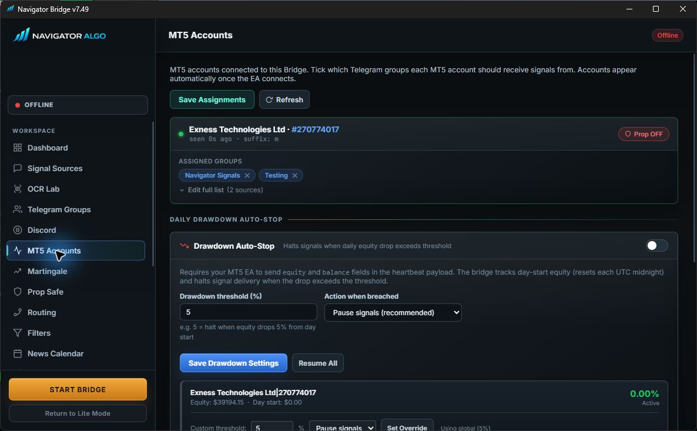Remove the Navigator Signals group chip
This screenshot has width=697, height=431.
(x=247, y=175)
